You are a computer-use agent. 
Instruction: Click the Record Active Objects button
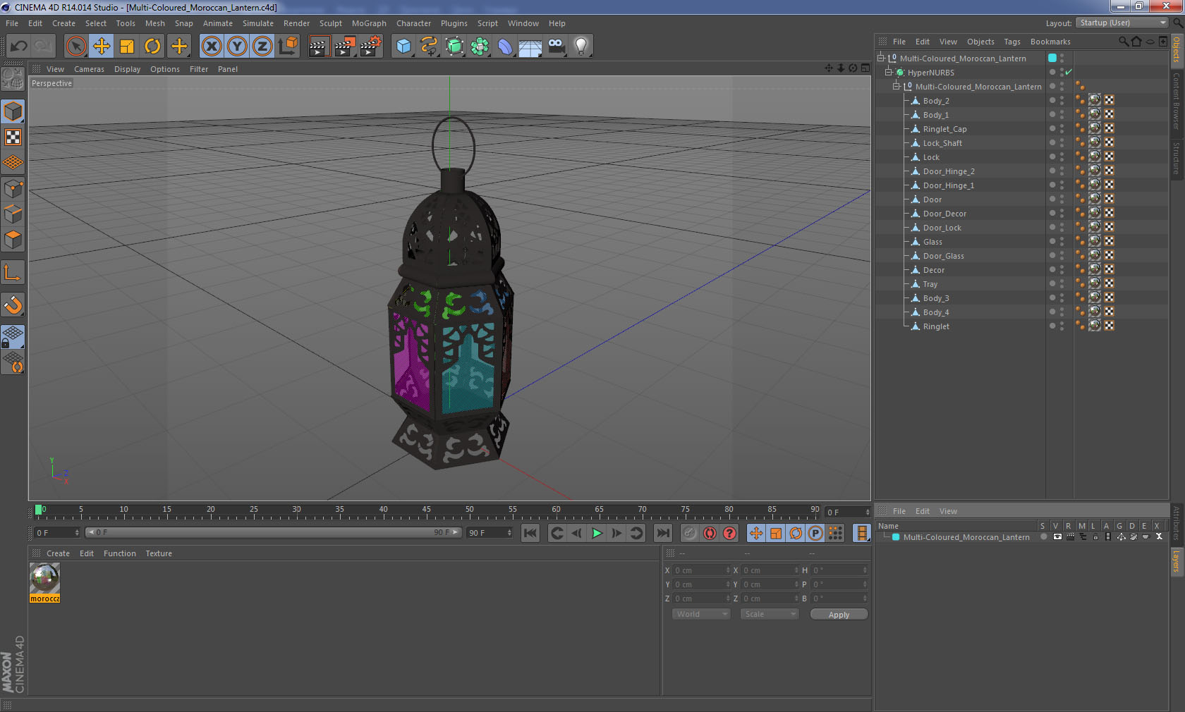click(690, 533)
